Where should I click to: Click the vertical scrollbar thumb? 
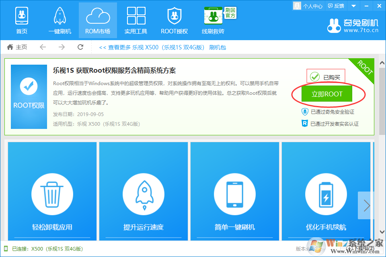(382, 101)
